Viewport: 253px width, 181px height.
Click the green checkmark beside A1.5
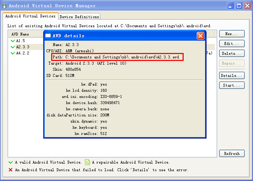13,41
